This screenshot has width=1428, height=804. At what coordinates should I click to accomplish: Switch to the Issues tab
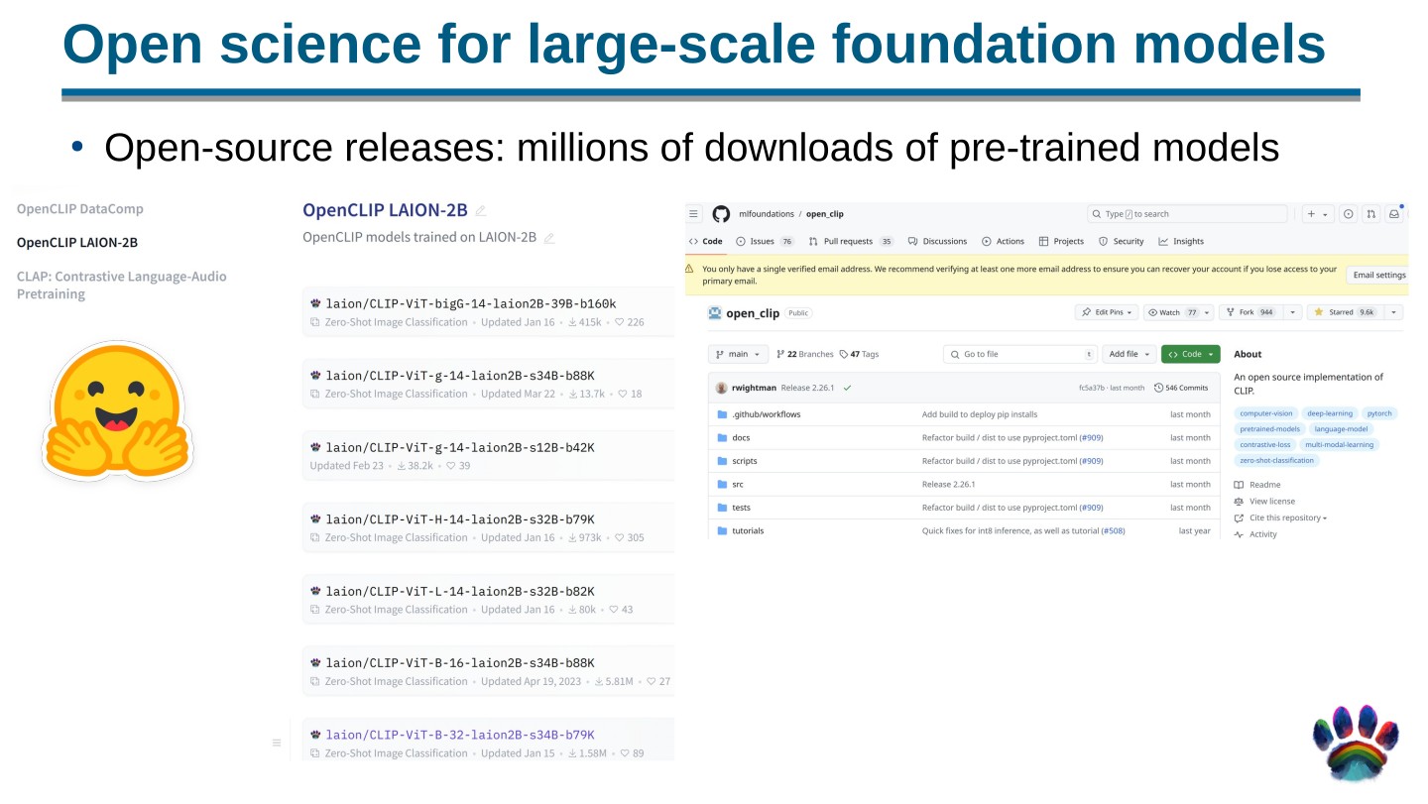(x=766, y=241)
